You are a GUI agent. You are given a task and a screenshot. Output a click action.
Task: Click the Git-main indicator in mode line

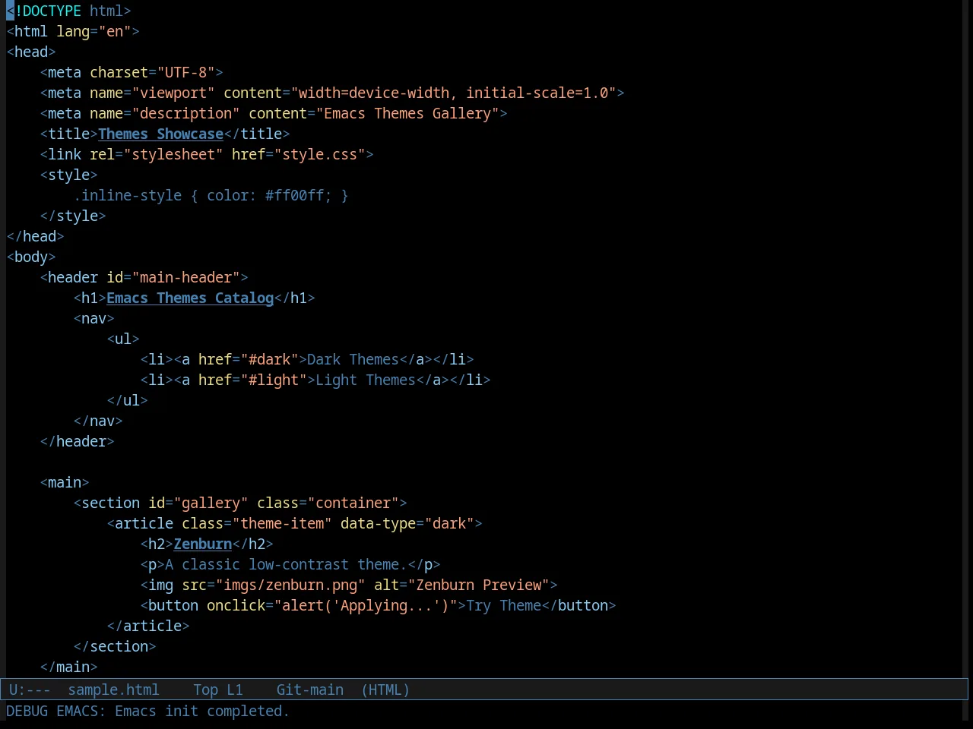(x=310, y=690)
